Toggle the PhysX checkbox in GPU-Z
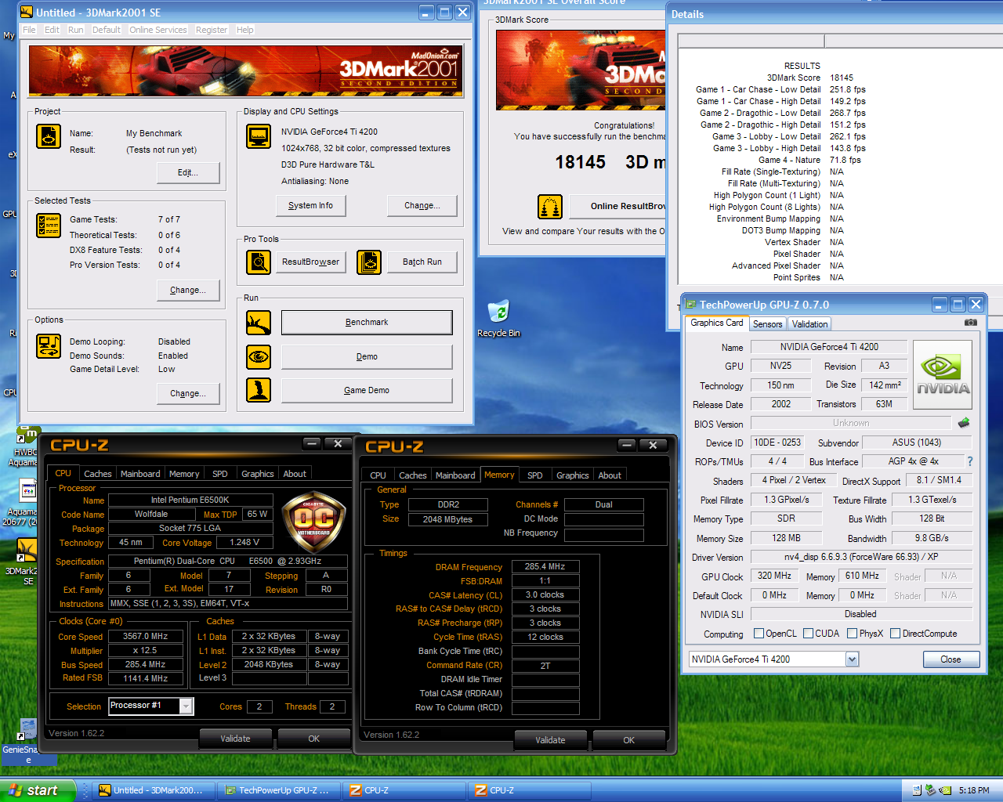Image resolution: width=1003 pixels, height=802 pixels. tap(852, 633)
